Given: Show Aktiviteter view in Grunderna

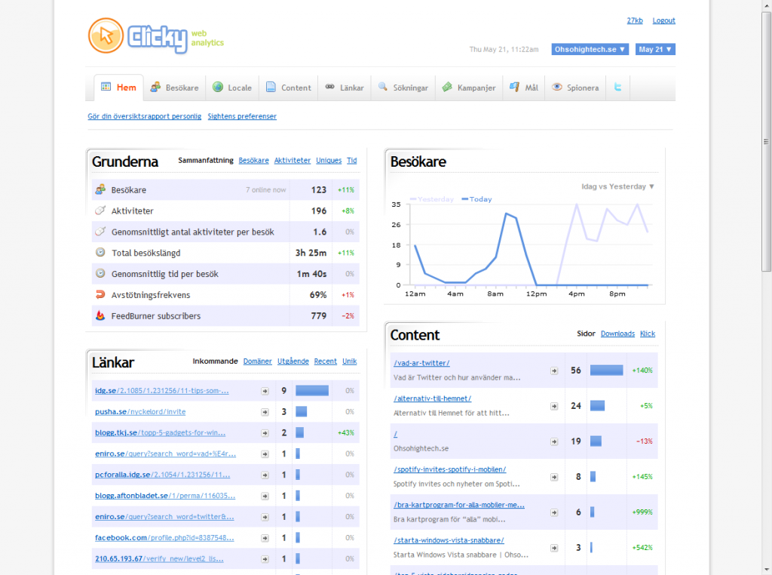Looking at the screenshot, I should tap(292, 161).
